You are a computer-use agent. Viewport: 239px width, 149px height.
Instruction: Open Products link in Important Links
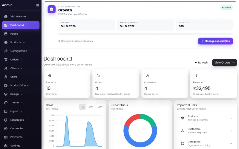click(206, 118)
